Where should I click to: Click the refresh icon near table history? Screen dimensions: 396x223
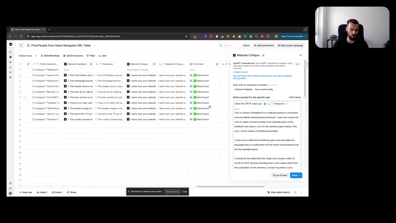[295, 192]
